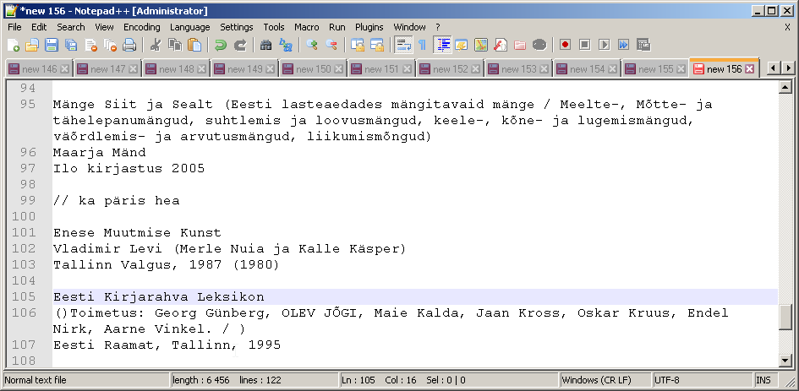Open the Window menu

click(x=409, y=27)
